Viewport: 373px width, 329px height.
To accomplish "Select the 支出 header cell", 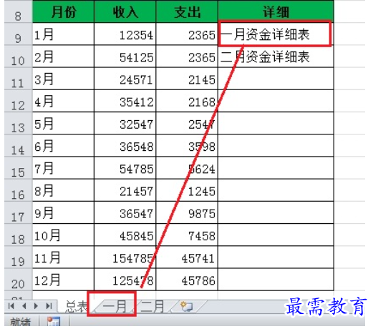I will tap(187, 11).
